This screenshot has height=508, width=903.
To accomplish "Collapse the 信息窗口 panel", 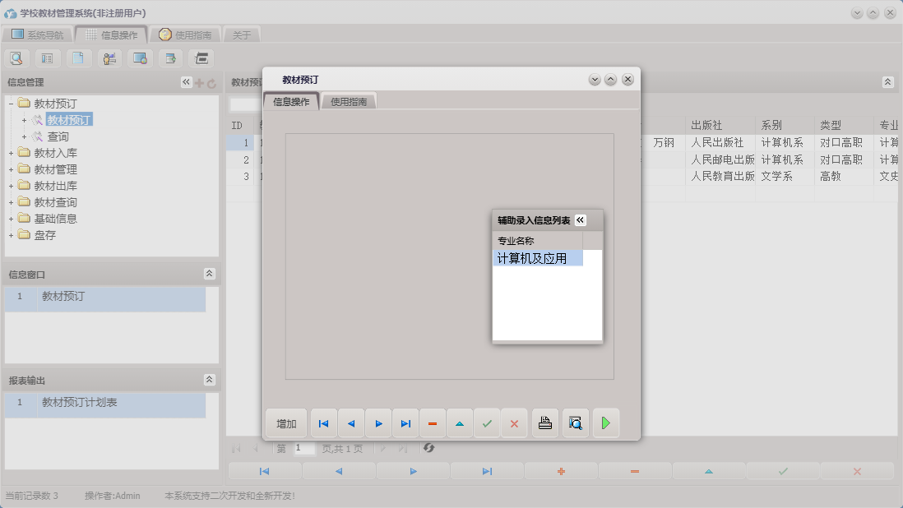I will click(209, 274).
